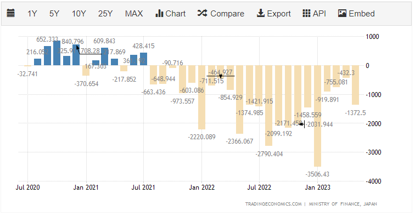Click the -3506.43 bar at Jan 2023
The width and height of the screenshot is (415, 216).
pyautogui.click(x=317, y=116)
